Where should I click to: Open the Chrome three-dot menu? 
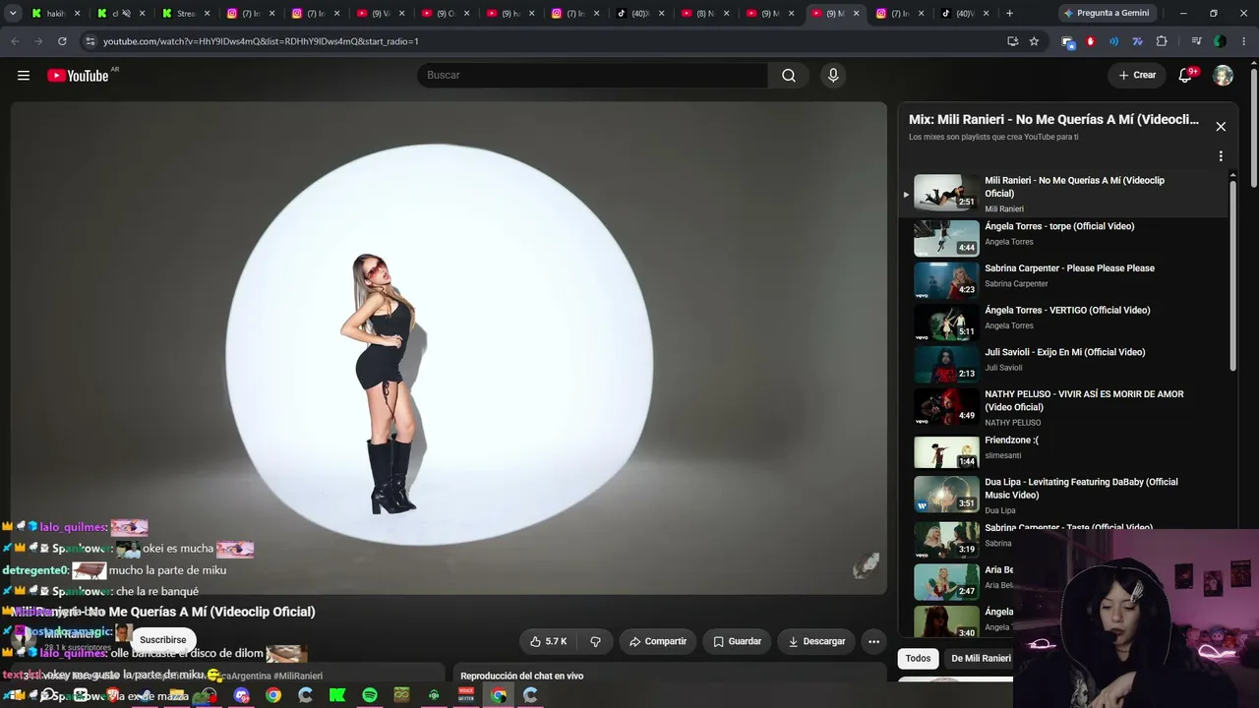coord(1244,41)
